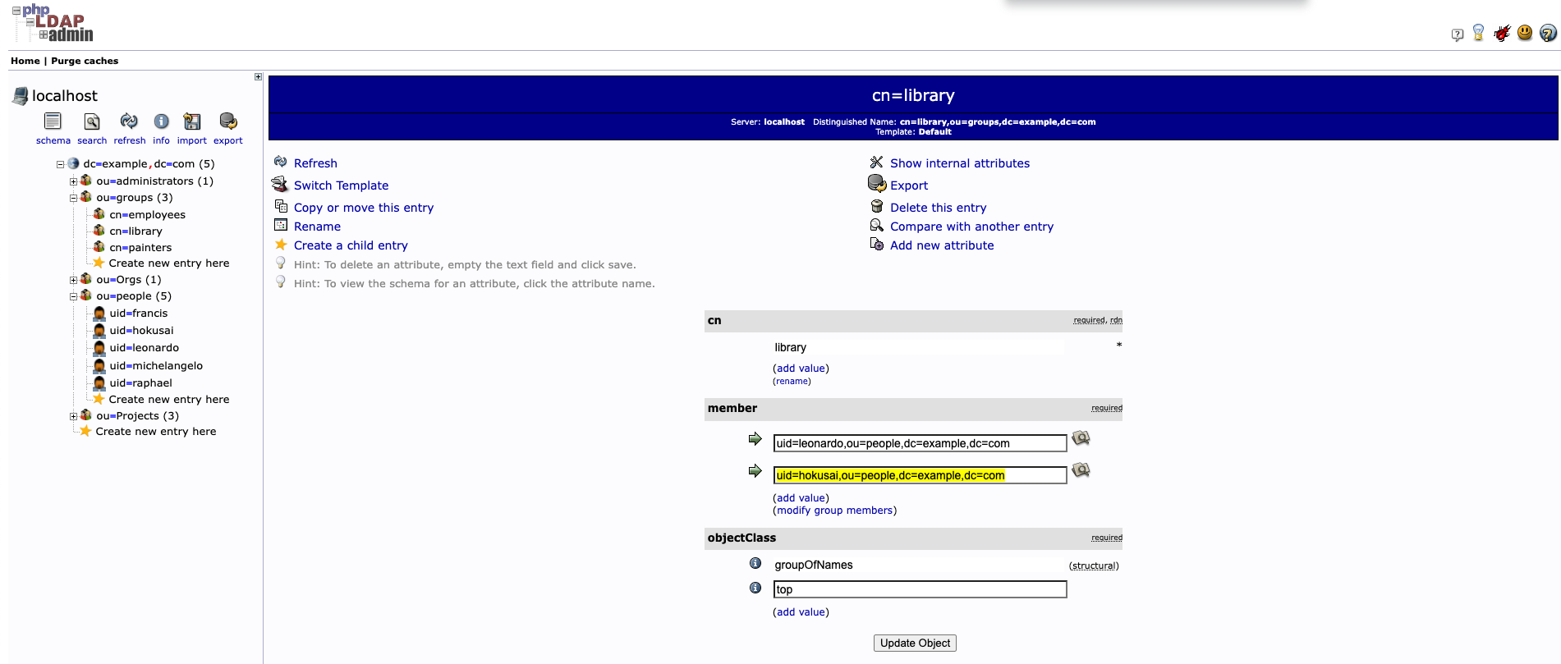The width and height of the screenshot is (1561, 664).
Task: Browse entry chooser icon next to hokusai member
Action: coord(1081,470)
